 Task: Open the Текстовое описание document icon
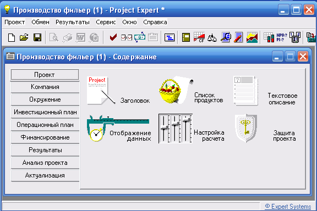[245, 91]
